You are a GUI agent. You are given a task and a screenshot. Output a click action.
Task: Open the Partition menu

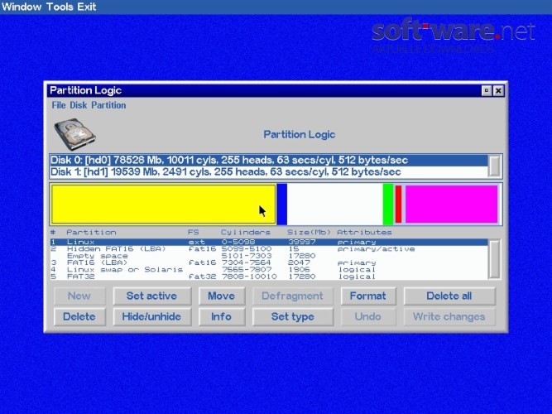108,105
